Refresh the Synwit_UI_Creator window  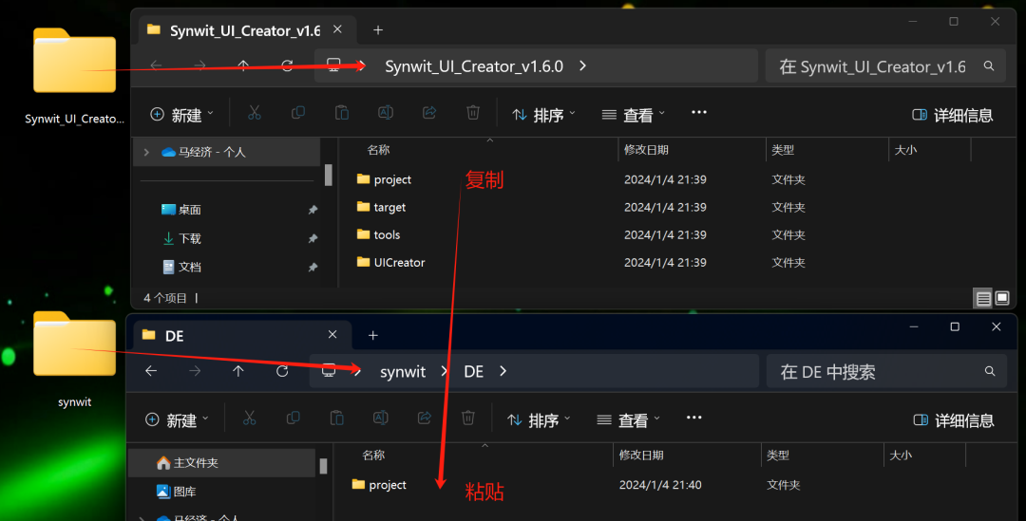pos(287,65)
